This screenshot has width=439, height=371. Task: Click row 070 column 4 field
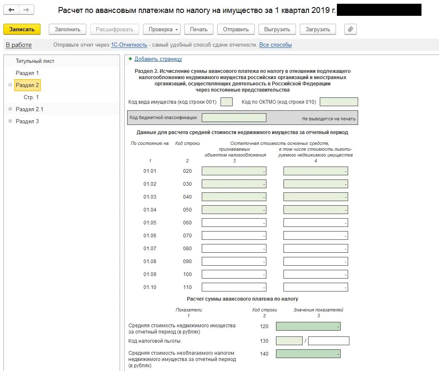316,235
